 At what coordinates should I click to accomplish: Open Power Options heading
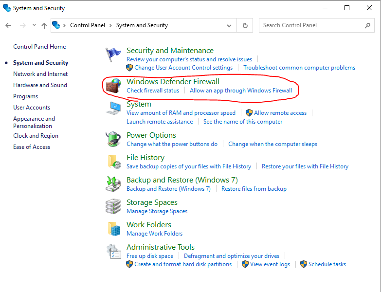(151, 135)
